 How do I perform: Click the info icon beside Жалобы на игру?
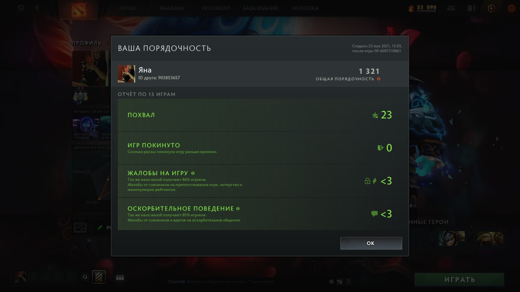pyautogui.click(x=193, y=173)
